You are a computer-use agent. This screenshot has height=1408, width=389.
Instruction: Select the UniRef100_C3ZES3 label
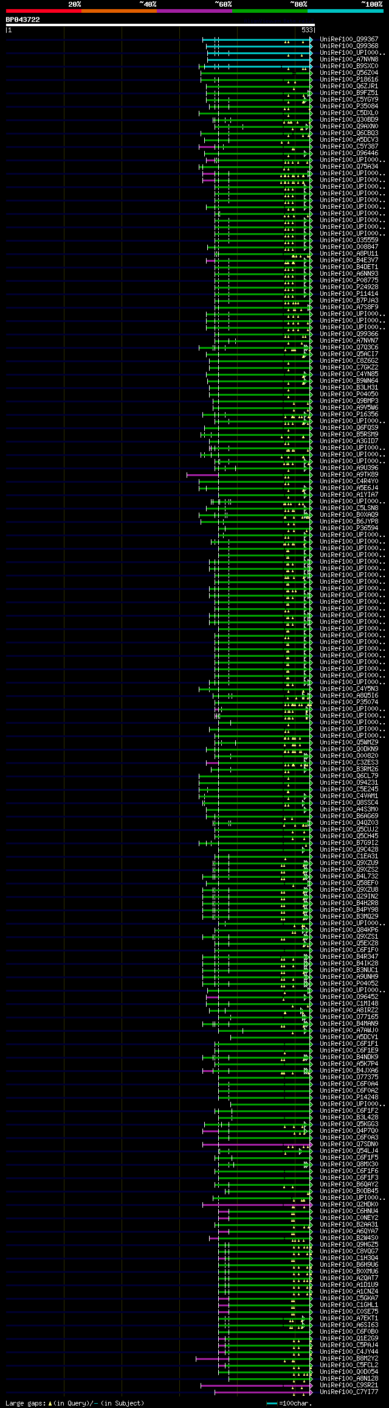click(349, 762)
